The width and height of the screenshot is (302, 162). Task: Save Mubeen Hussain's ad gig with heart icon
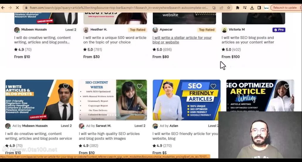(x=66, y=86)
